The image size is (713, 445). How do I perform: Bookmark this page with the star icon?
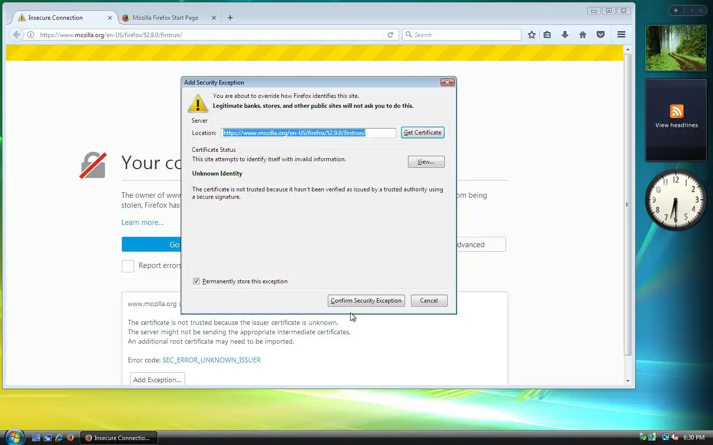pyautogui.click(x=531, y=35)
